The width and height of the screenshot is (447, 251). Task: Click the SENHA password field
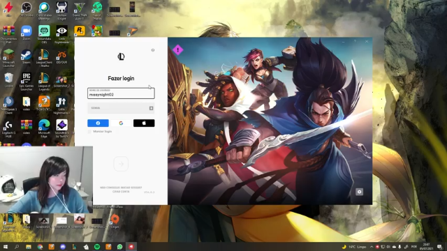pos(121,108)
